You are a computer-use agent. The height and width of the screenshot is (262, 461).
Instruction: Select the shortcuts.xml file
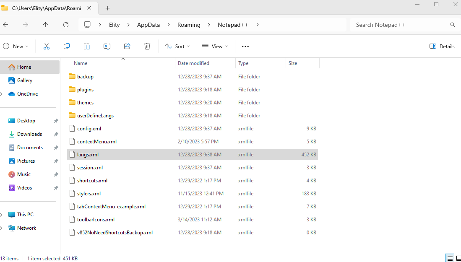(193, 180)
